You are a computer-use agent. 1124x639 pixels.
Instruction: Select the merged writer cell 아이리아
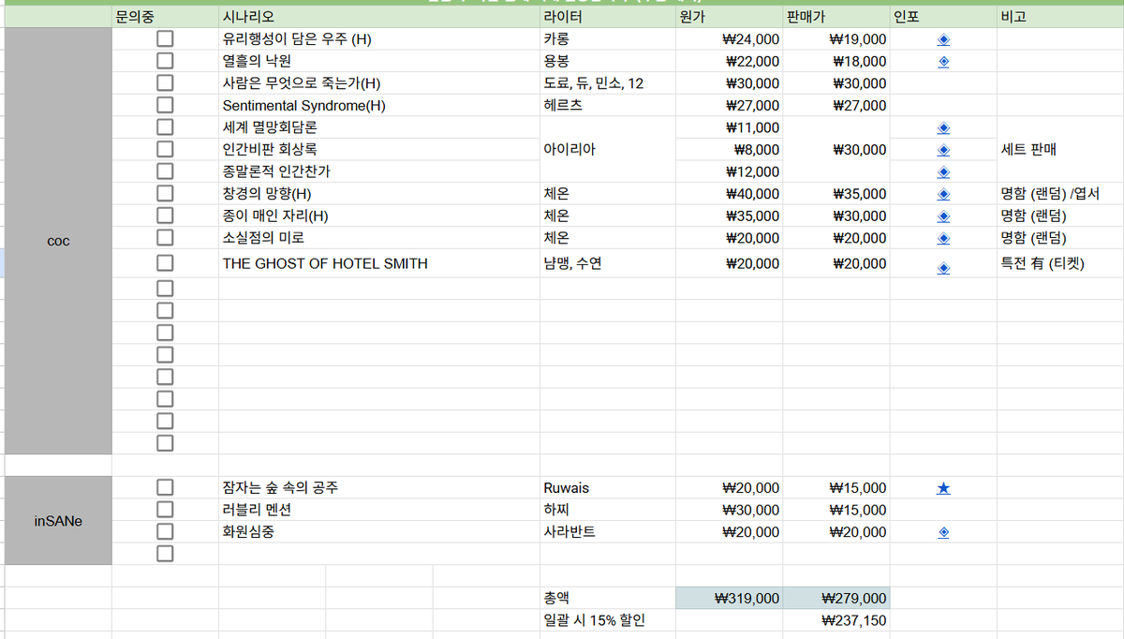point(608,149)
